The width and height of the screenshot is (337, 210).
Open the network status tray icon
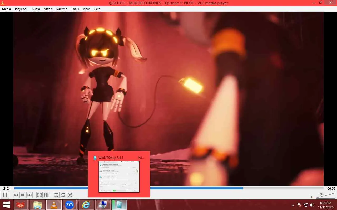coord(306,205)
